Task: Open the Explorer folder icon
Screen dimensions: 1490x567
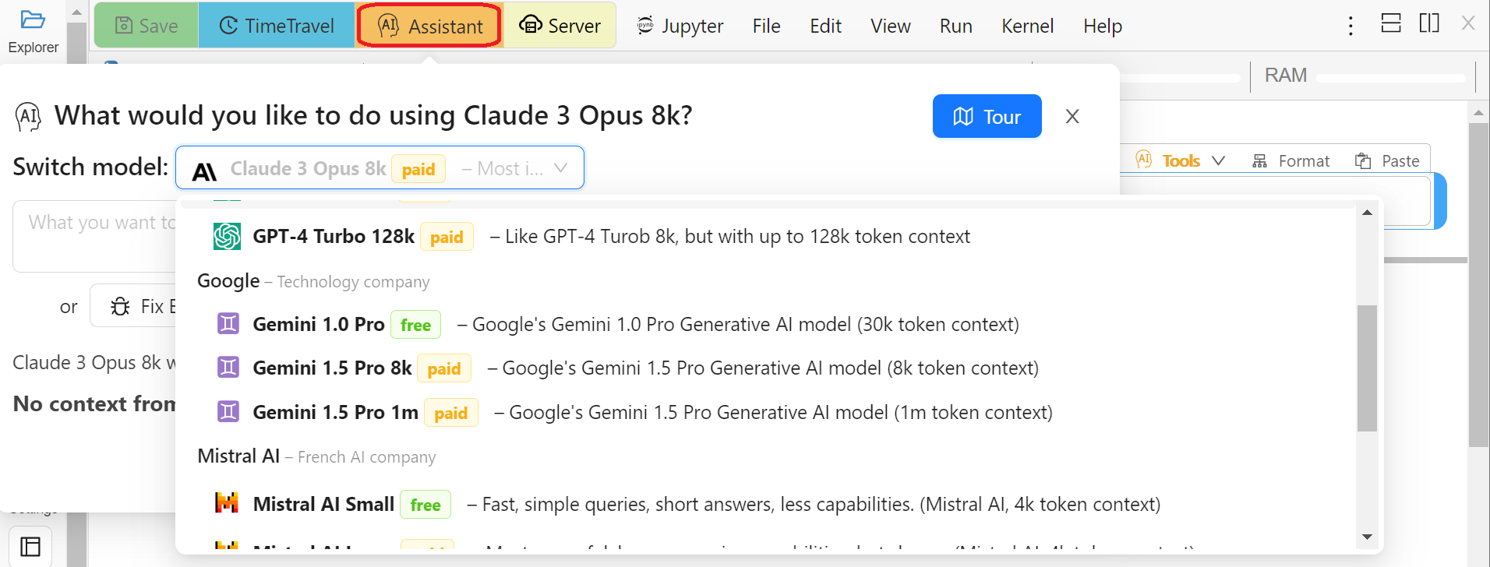Action: 33,21
